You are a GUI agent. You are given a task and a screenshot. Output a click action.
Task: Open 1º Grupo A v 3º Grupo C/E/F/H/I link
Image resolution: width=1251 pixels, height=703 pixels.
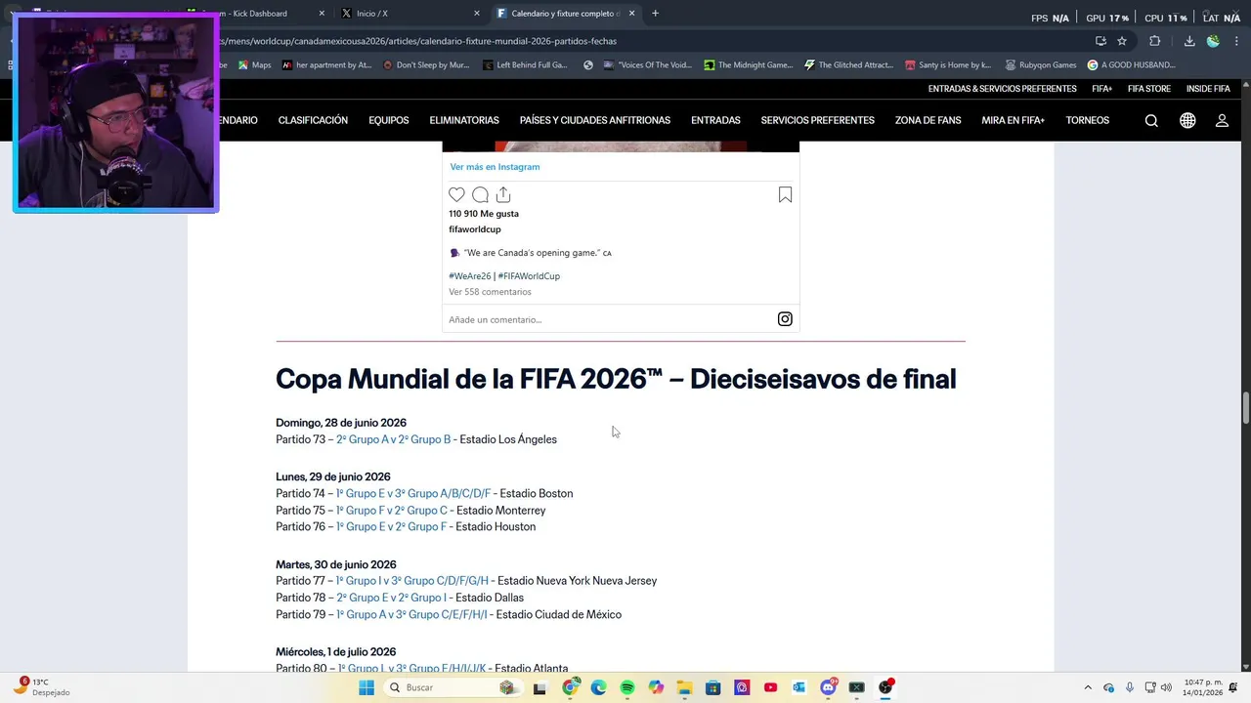pyautogui.click(x=411, y=615)
